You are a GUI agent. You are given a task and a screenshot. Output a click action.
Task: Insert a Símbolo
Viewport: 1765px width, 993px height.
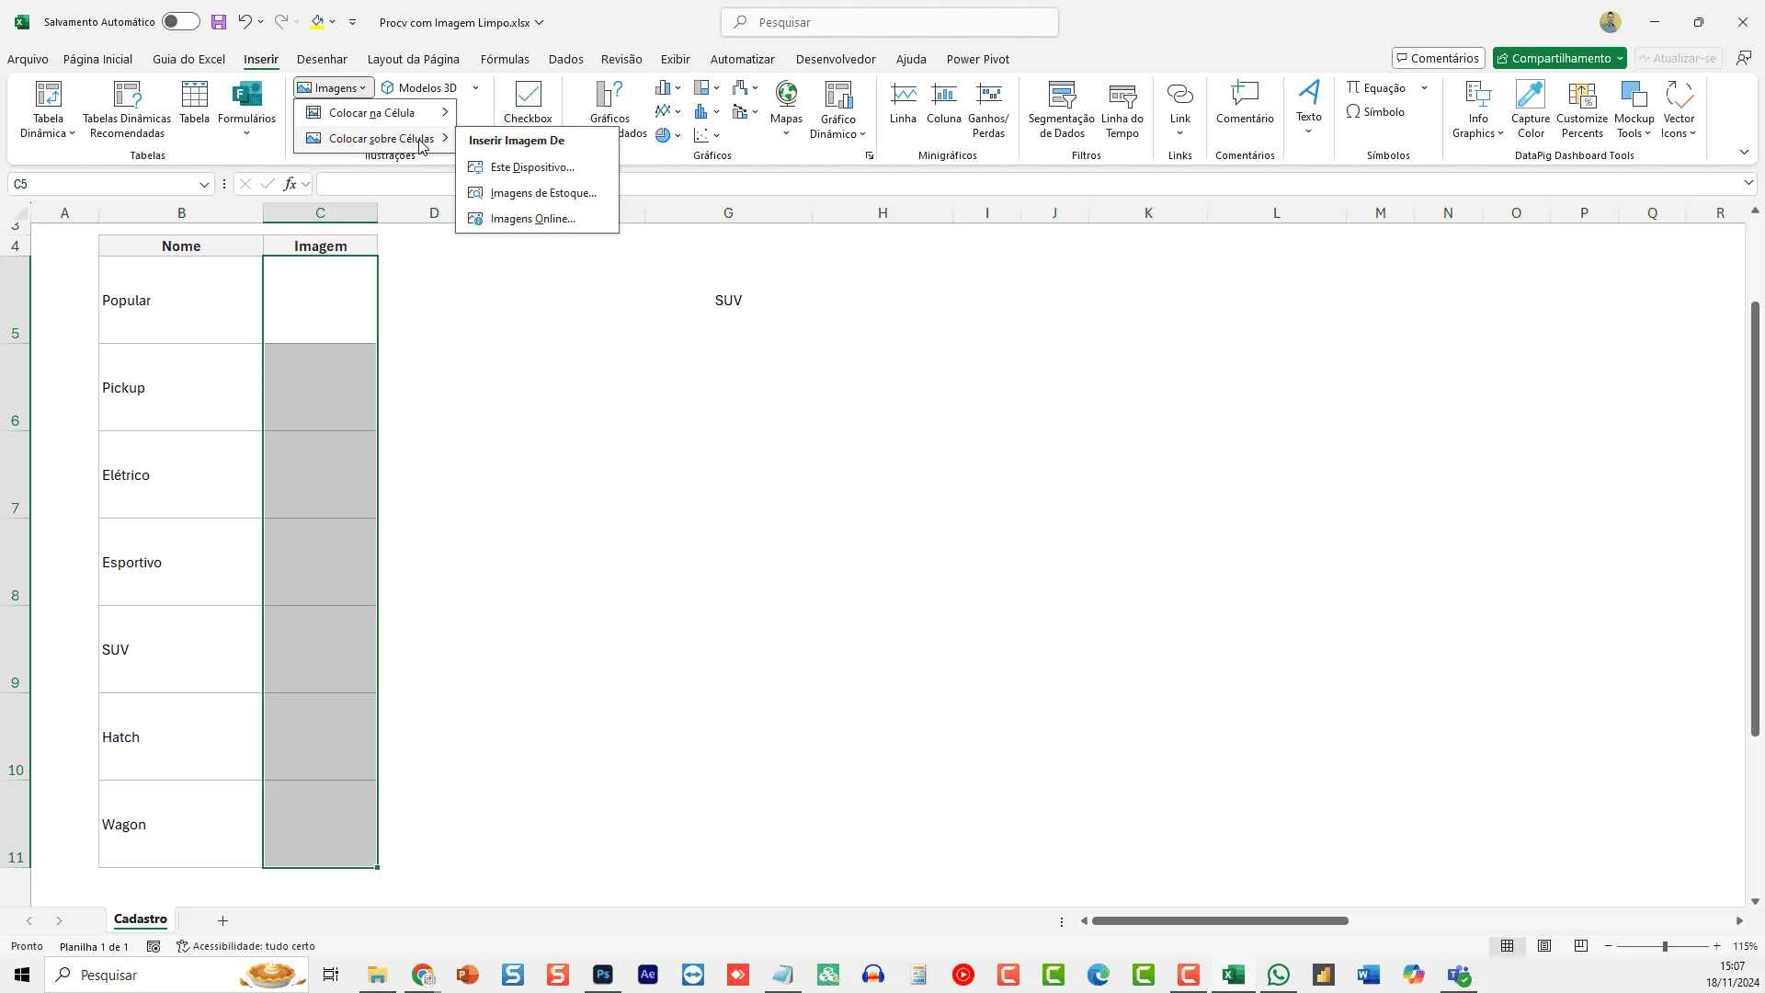[1376, 112]
